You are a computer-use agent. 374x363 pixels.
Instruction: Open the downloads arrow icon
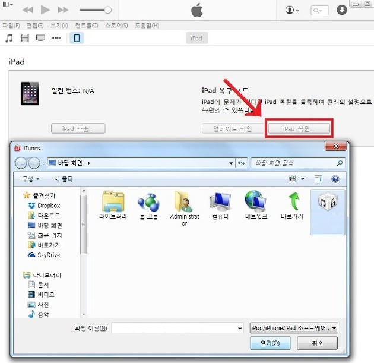tap(342, 10)
